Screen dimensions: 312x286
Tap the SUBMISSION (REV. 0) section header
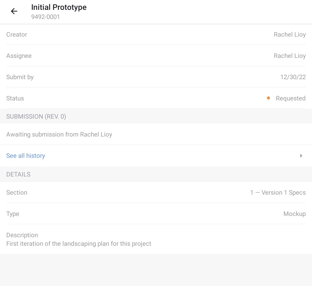coord(36,117)
